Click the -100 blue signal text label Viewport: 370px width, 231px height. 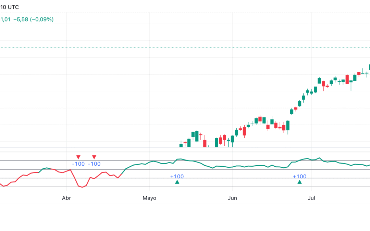(x=78, y=164)
